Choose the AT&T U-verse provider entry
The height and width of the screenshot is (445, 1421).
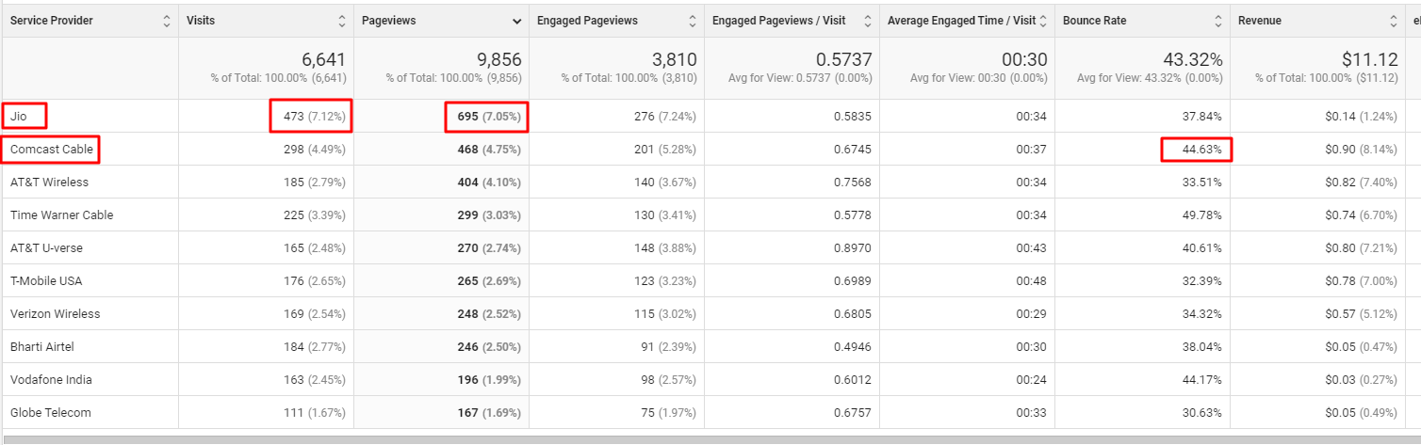(x=48, y=247)
